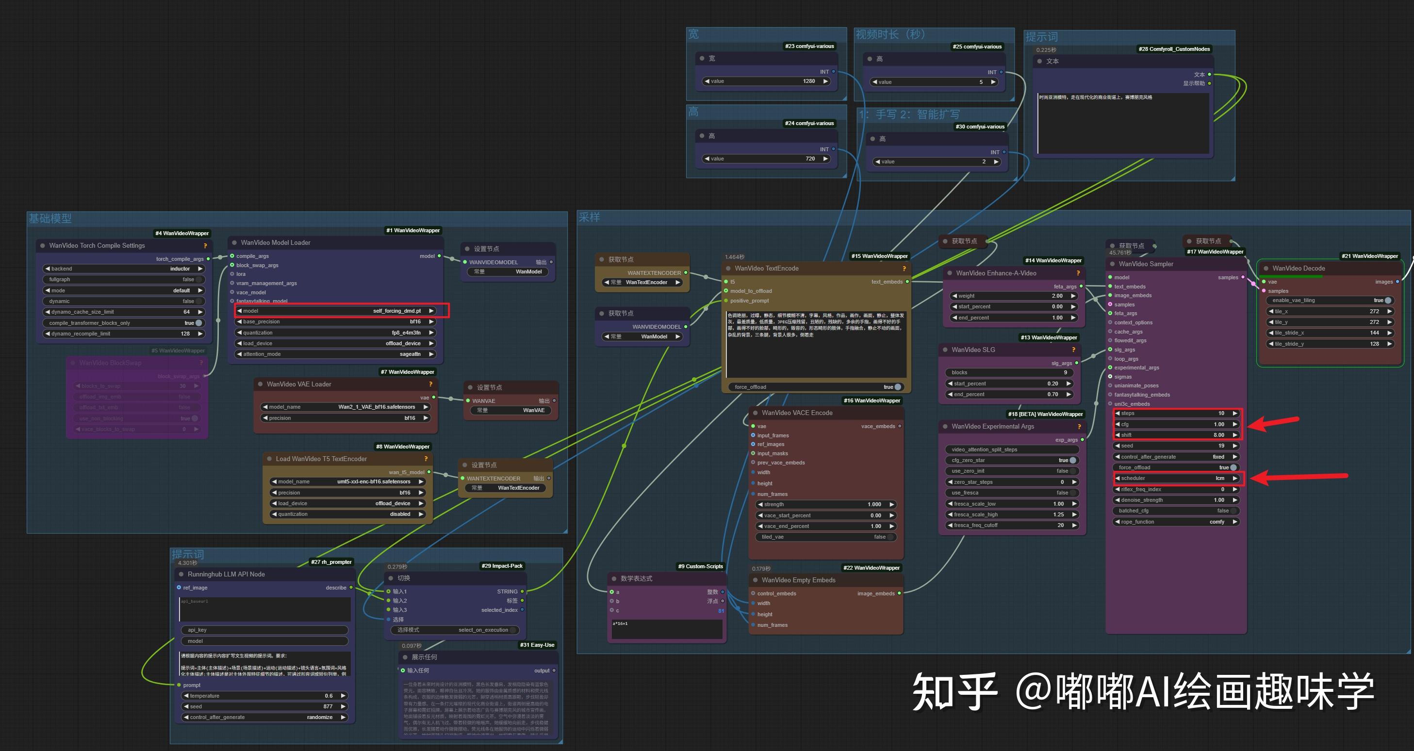Toggle enable_vae_tiling in WanVideo Decode
The height and width of the screenshot is (751, 1414).
pos(1388,300)
